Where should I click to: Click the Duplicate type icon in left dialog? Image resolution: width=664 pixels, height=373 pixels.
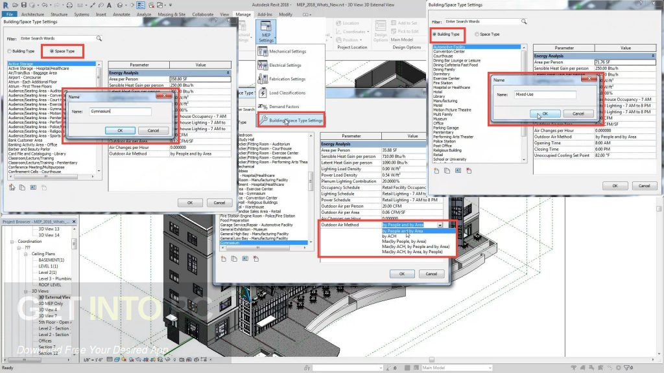(x=22, y=187)
